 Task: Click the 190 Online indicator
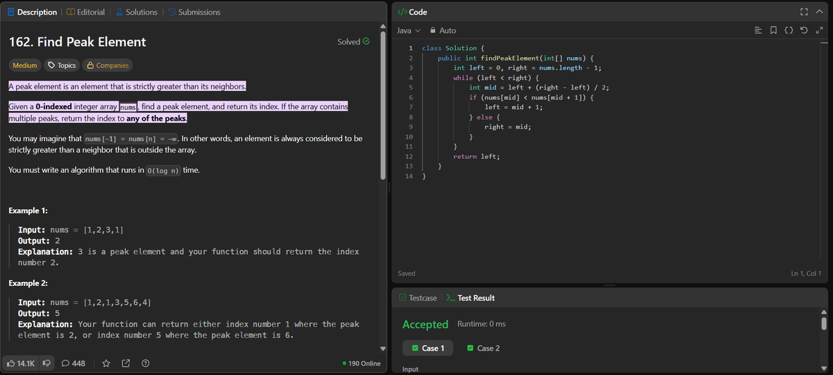[362, 363]
